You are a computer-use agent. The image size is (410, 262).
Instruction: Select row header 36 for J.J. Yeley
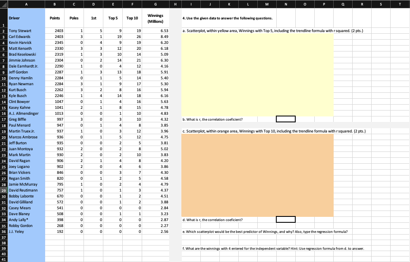click(3, 231)
